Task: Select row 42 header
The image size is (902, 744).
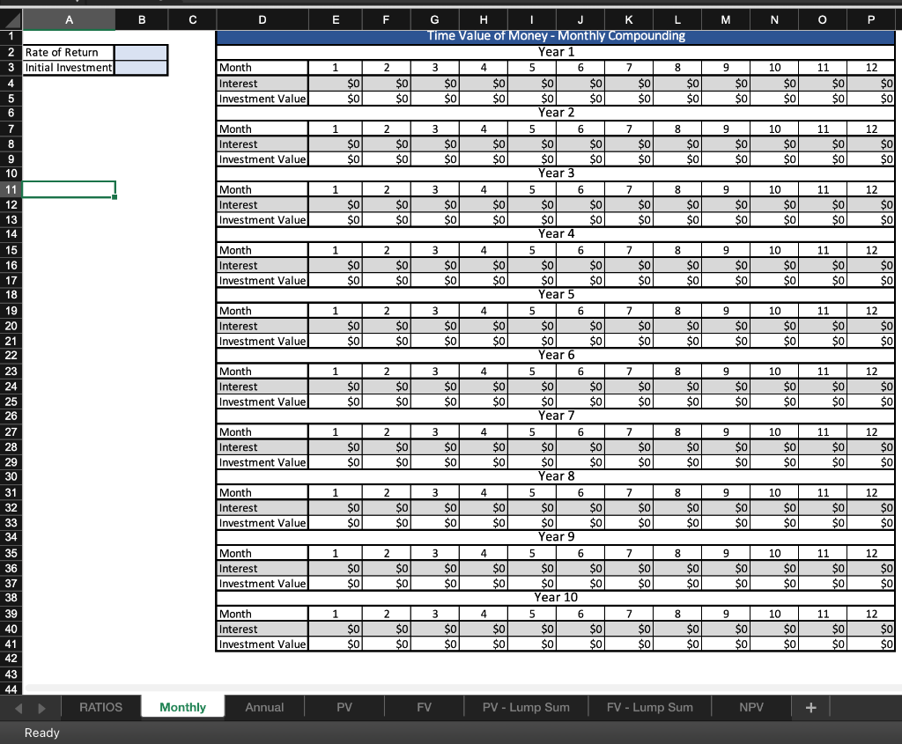Action: coord(11,659)
